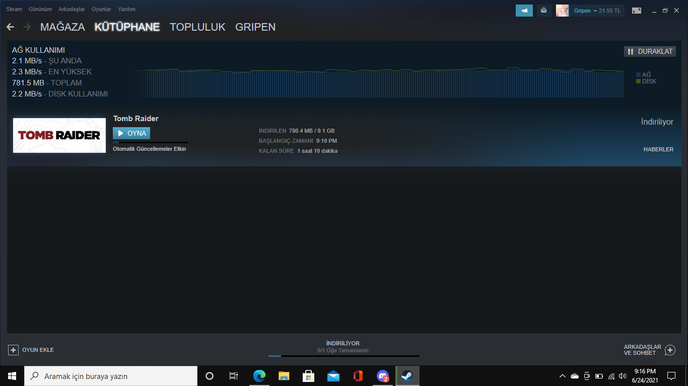Click the megaphone announcements icon
The width and height of the screenshot is (688, 386).
pyautogui.click(x=524, y=11)
